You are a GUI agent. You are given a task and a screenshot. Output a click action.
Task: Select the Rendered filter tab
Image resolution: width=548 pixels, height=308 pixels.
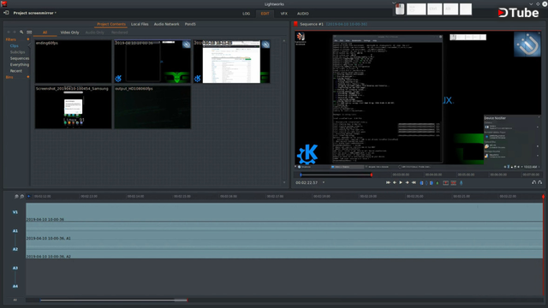[120, 33]
